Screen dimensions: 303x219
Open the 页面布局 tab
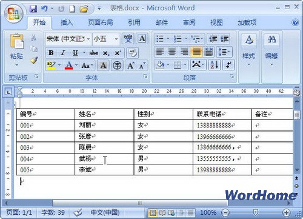101,22
